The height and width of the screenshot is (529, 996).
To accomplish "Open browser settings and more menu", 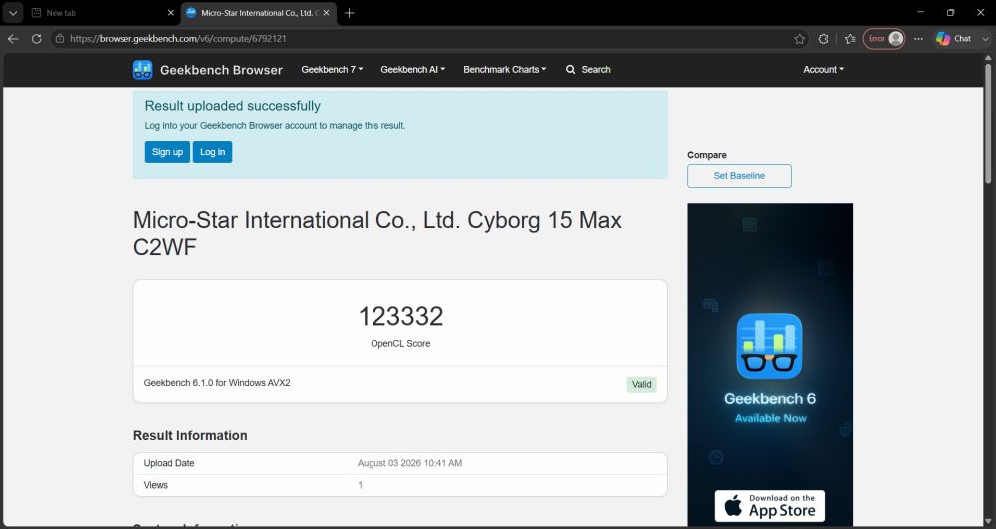I will coord(918,39).
